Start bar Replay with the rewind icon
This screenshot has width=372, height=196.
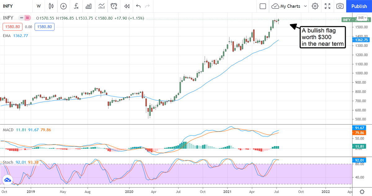pyautogui.click(x=126, y=6)
